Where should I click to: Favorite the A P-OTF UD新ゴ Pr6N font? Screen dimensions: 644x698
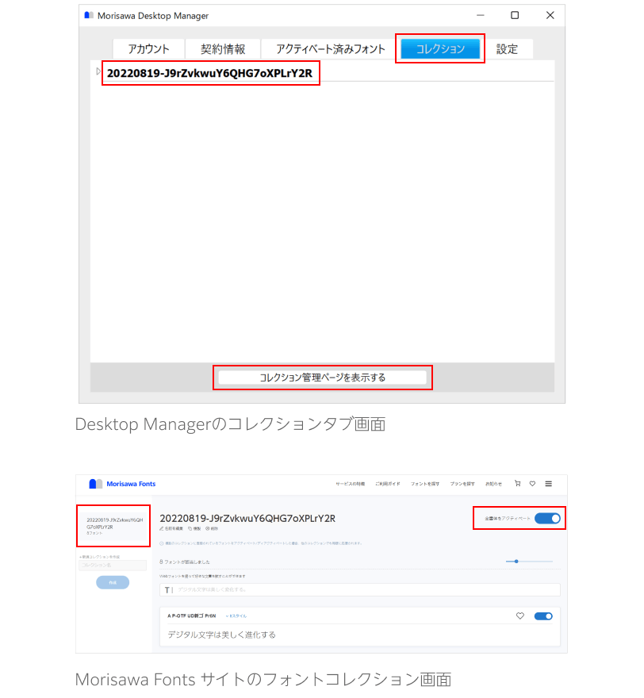[x=520, y=616]
